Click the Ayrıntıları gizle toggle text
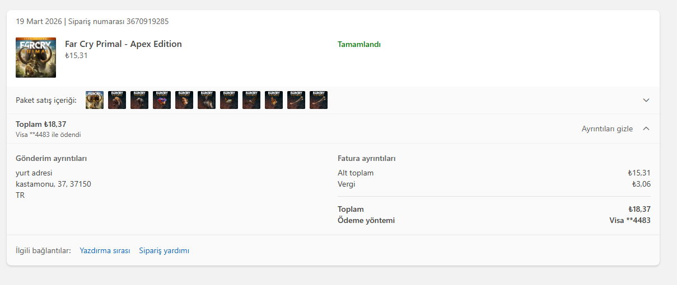Image resolution: width=677 pixels, height=285 pixels. [x=607, y=129]
